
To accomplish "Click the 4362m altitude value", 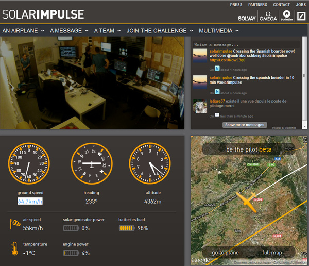I will 153,201.
